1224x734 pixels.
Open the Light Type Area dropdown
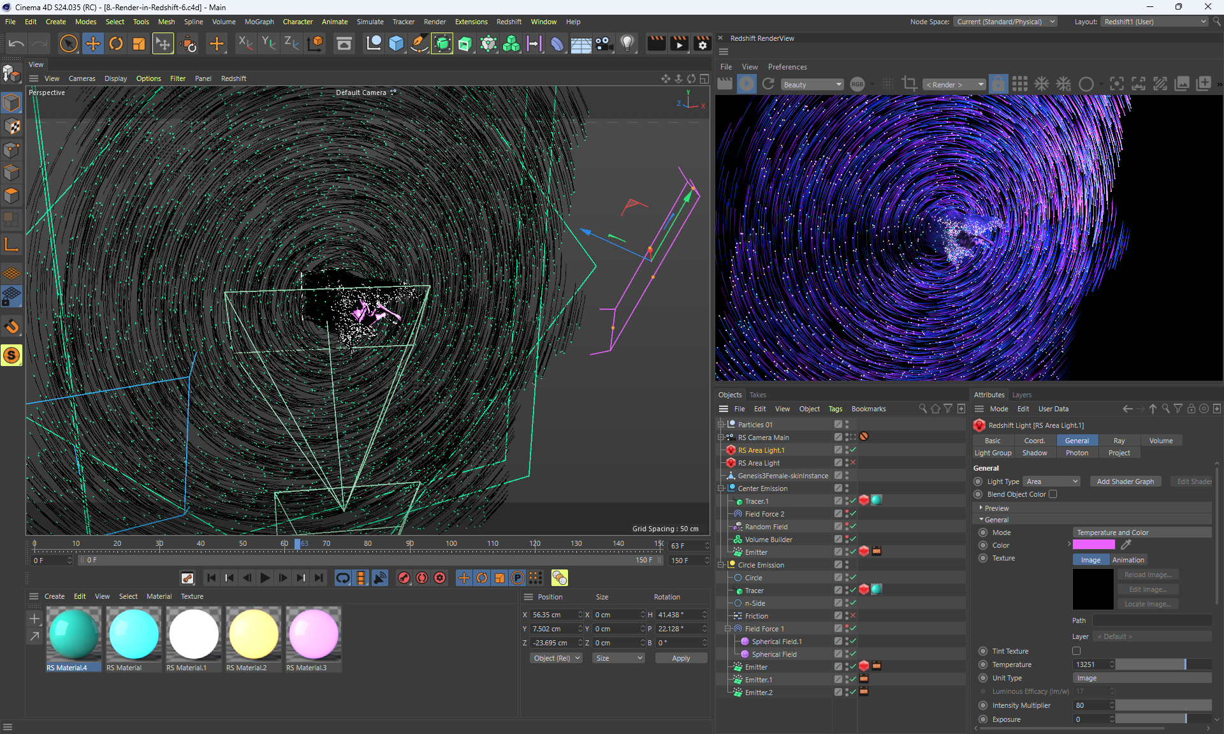point(1052,481)
